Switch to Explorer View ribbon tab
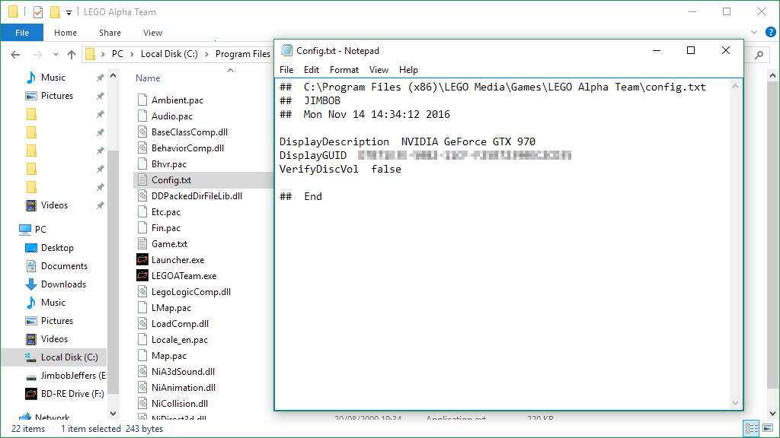The height and width of the screenshot is (438, 780). pos(152,33)
